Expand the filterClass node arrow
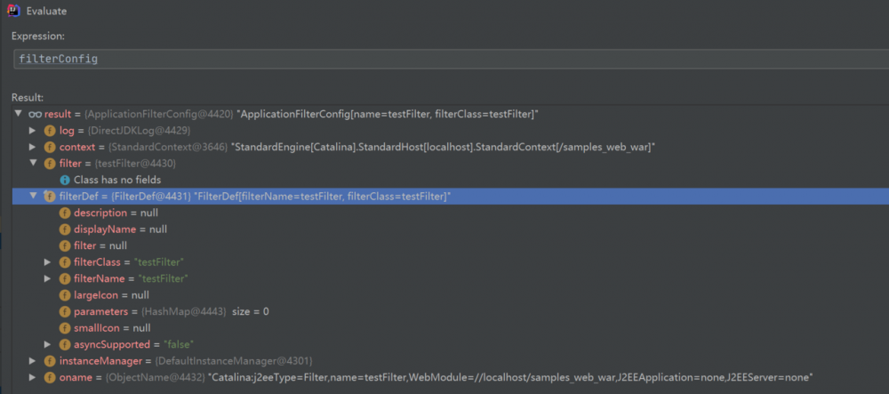This screenshot has width=889, height=394. pyautogui.click(x=48, y=261)
